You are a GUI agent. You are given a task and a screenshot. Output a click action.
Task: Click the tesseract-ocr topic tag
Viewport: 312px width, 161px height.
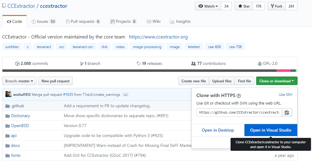click(83, 47)
